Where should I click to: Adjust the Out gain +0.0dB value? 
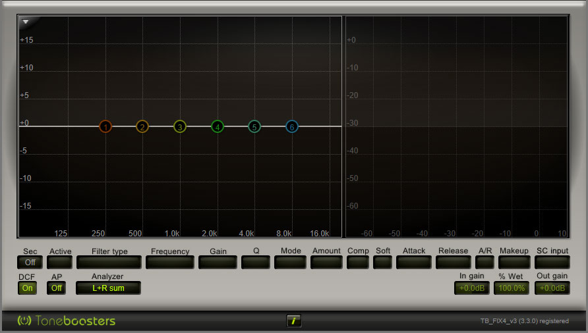(x=552, y=288)
